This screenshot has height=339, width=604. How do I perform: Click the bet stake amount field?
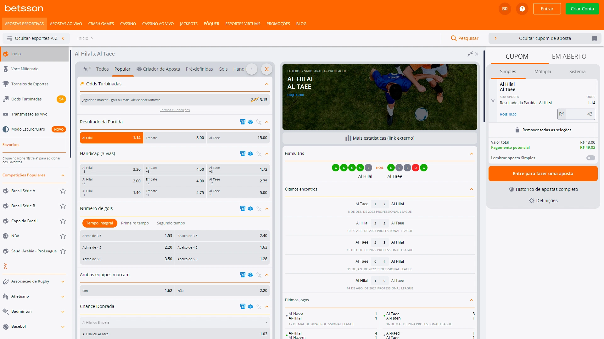(x=579, y=114)
